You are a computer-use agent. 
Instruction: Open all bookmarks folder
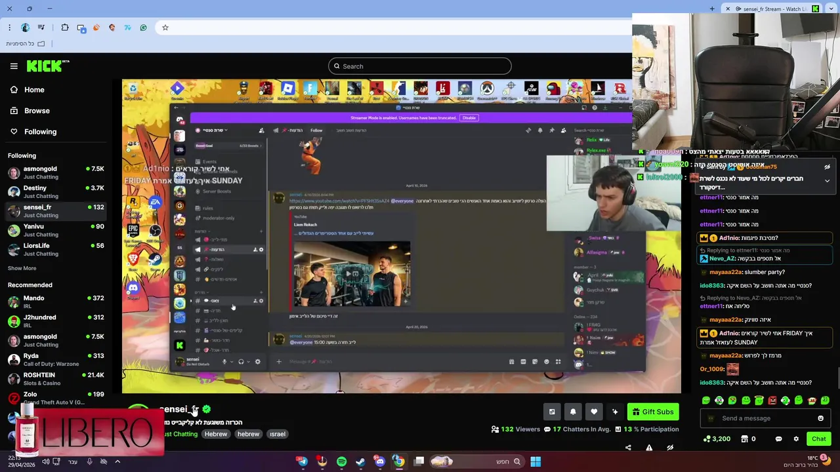pyautogui.click(x=25, y=43)
